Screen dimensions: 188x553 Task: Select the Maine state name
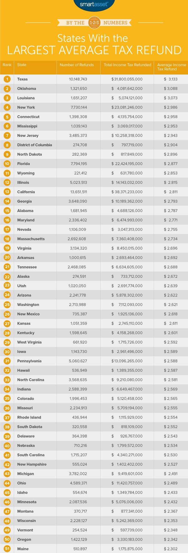[x=23, y=549]
